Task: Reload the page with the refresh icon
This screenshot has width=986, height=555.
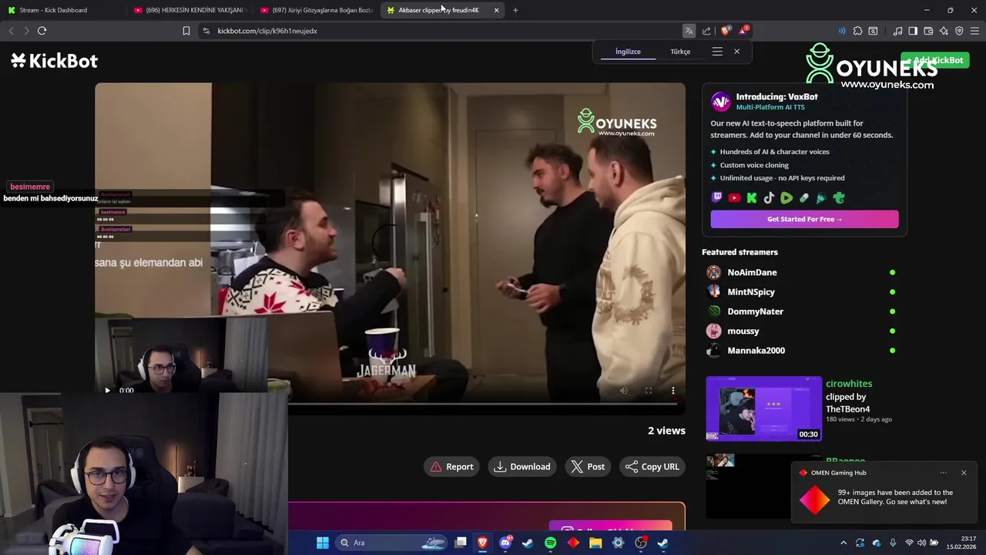Action: pos(42,31)
